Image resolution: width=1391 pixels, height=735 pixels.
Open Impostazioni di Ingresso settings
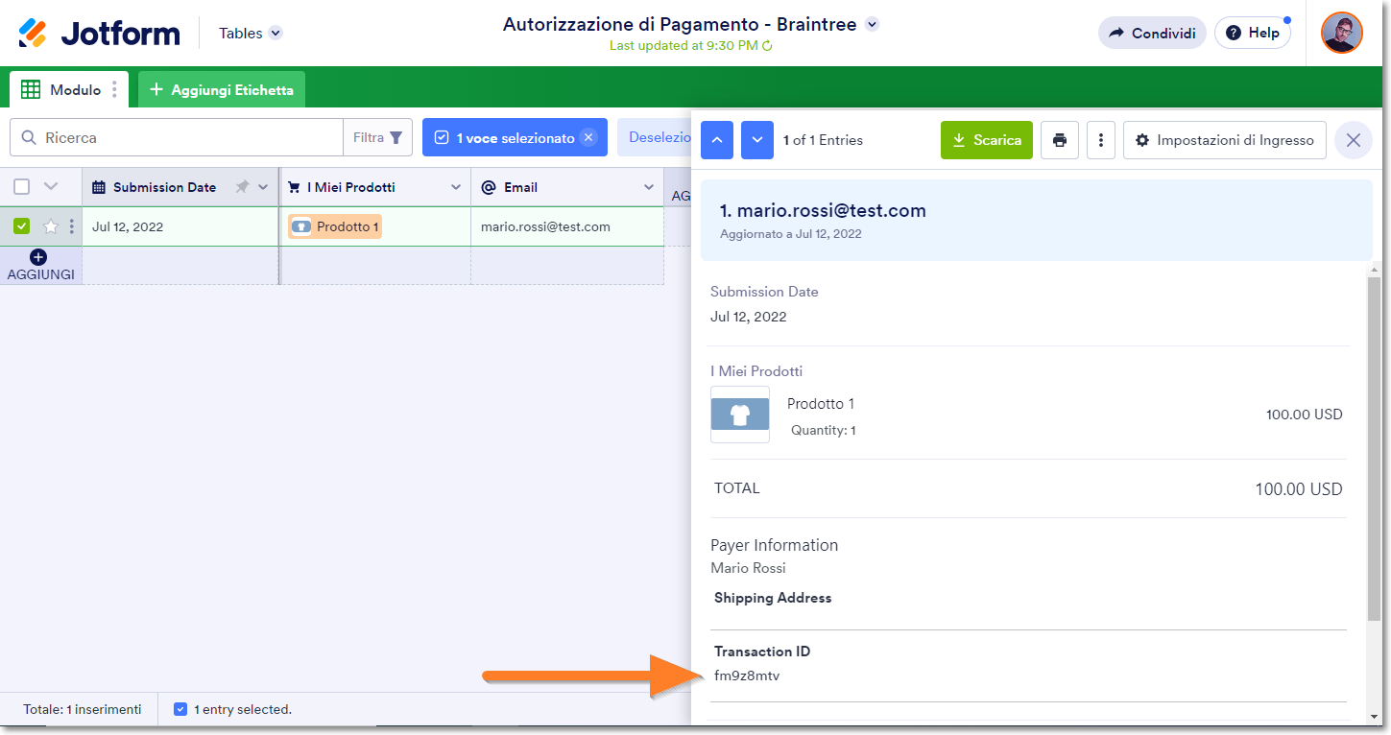1225,140
